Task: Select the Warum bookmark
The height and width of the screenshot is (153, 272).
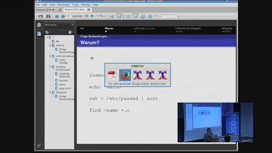Action: [60, 45]
